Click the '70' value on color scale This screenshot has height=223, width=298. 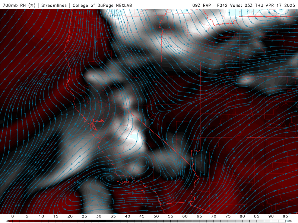click(x=213, y=216)
